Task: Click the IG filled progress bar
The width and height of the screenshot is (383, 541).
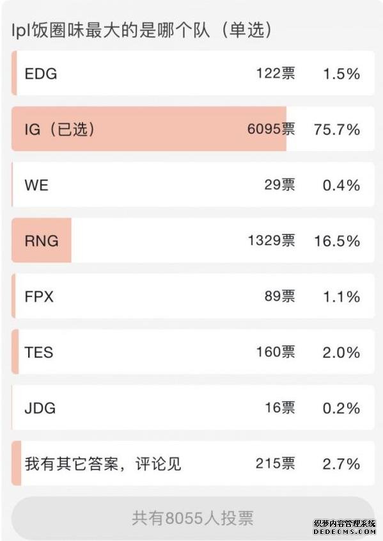Action: [x=149, y=129]
